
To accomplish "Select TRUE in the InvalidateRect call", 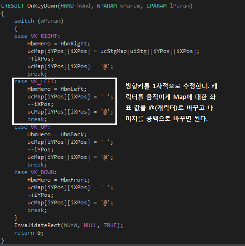I will 110,225.
